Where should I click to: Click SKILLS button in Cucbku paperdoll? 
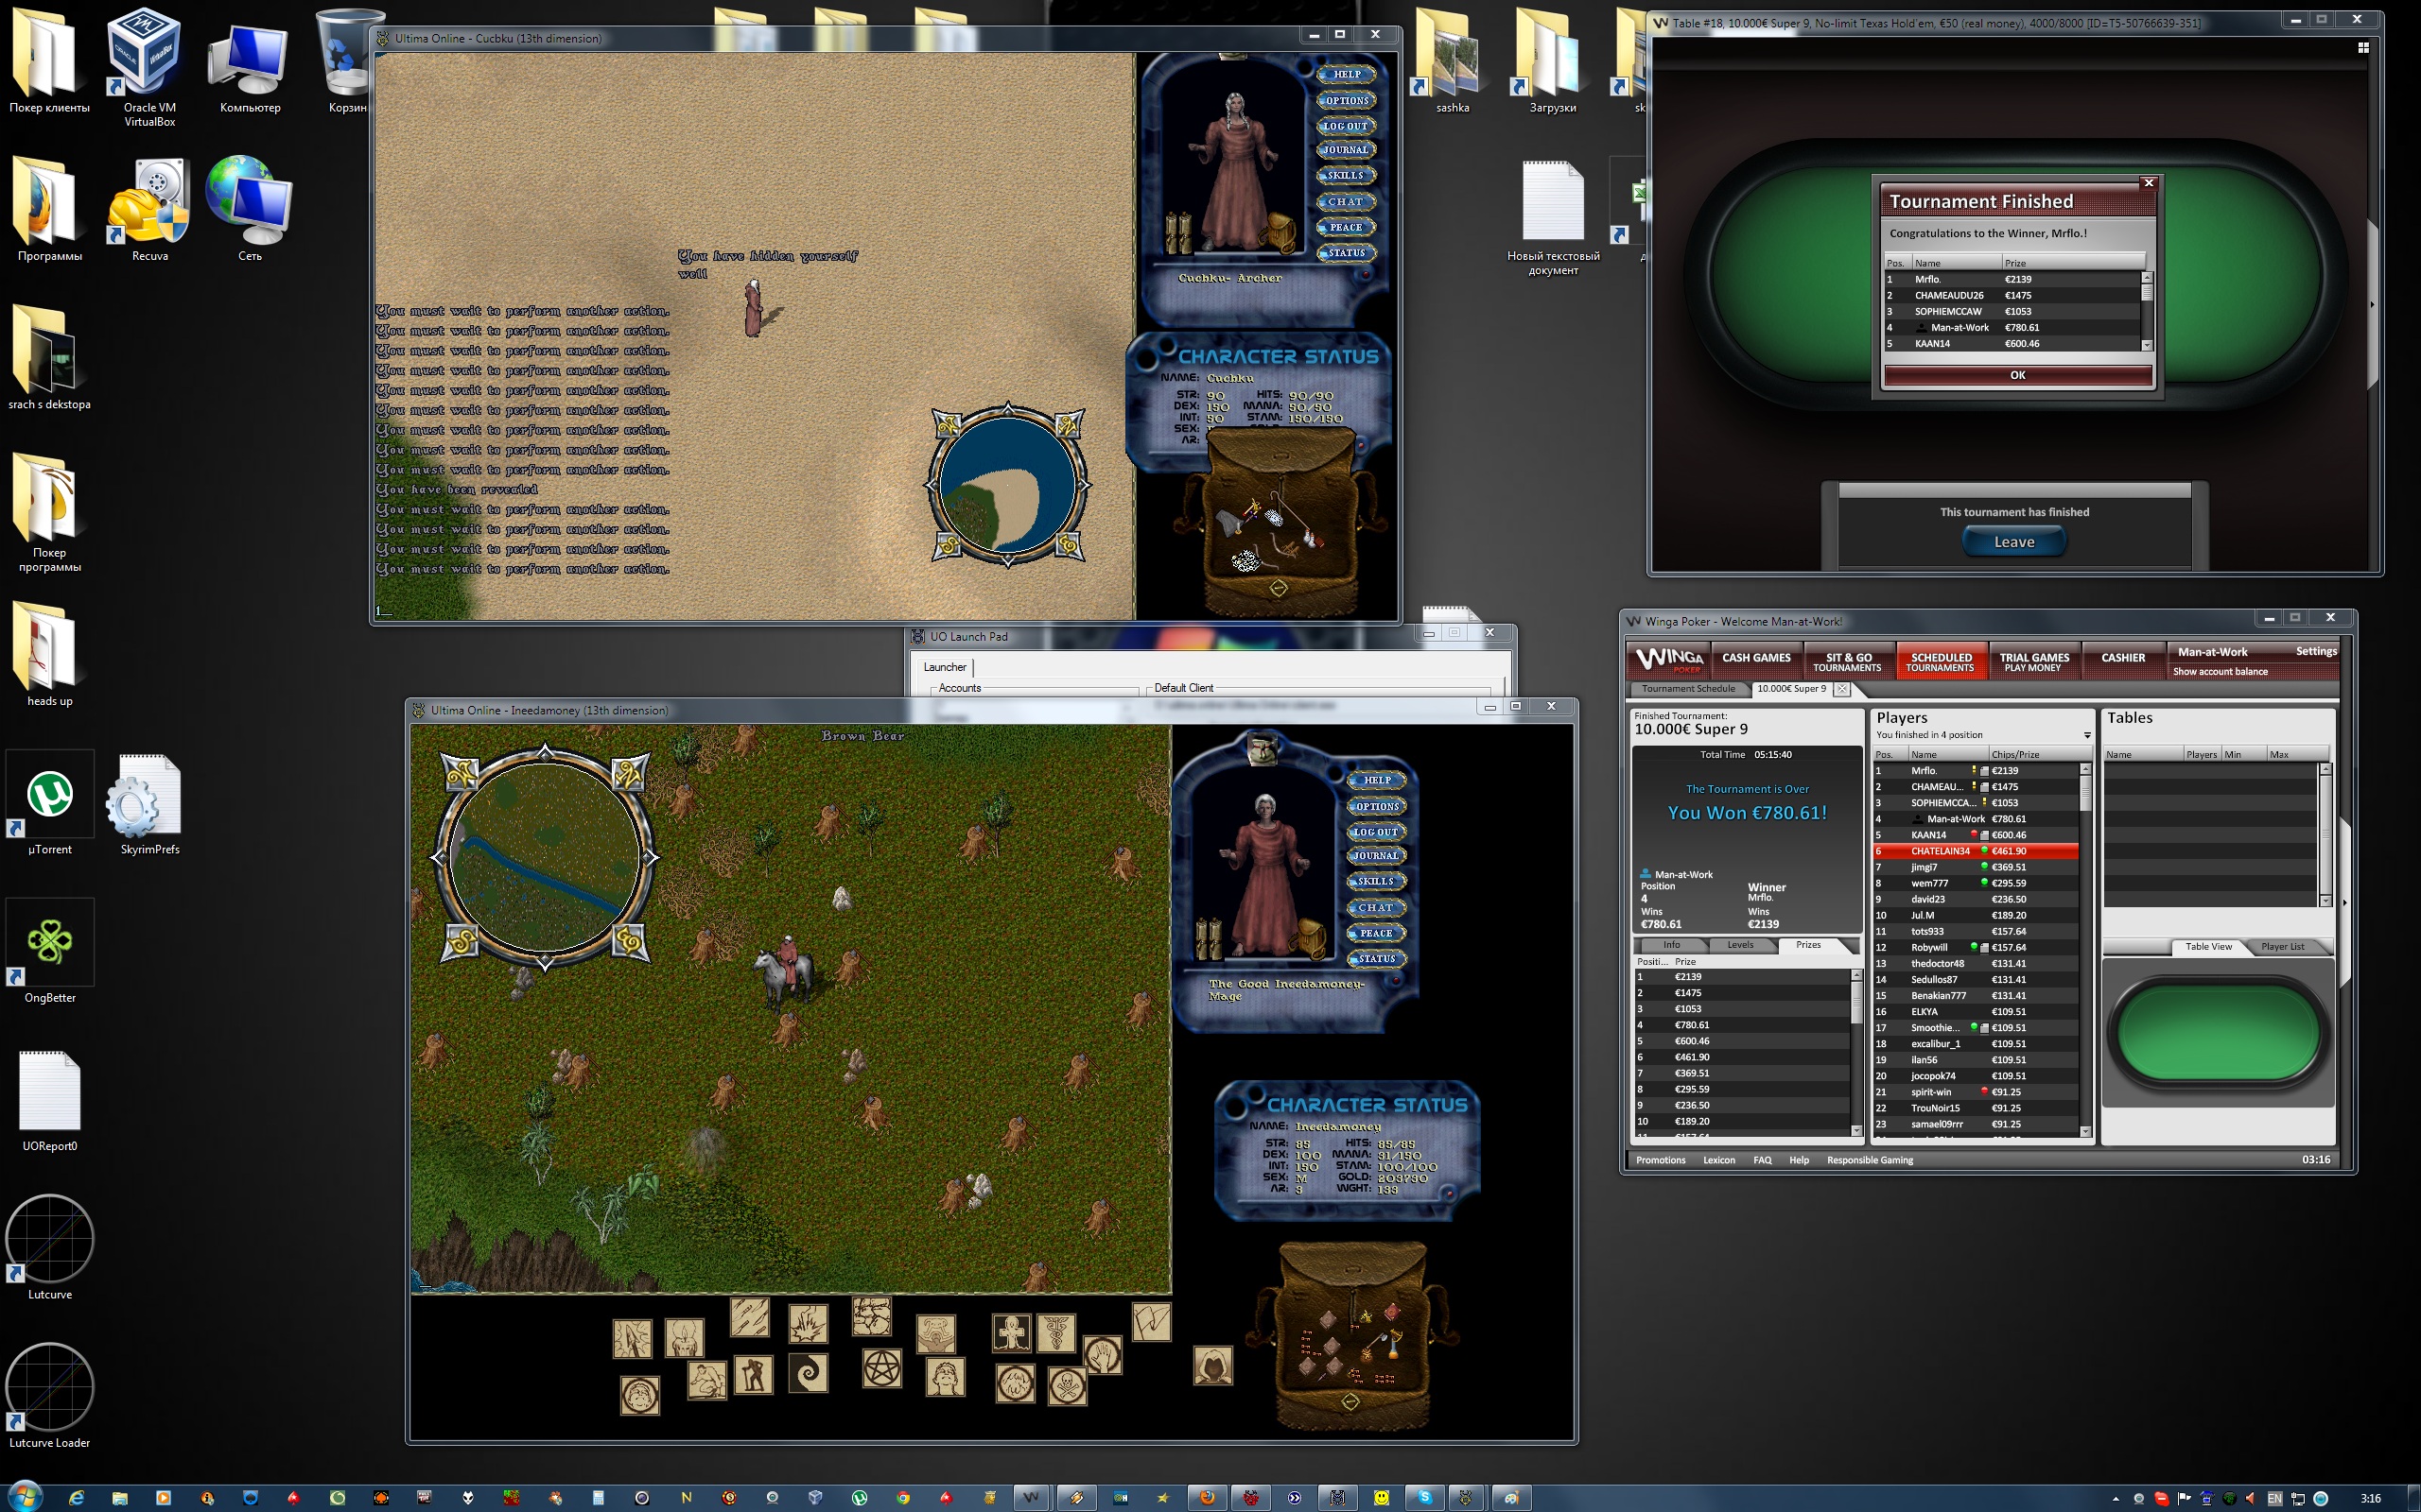coord(1346,175)
